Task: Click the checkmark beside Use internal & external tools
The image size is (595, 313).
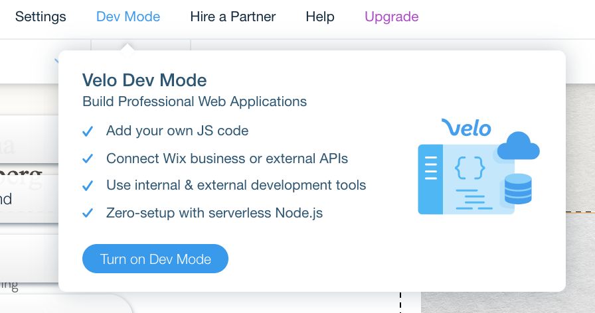Action: pyautogui.click(x=88, y=186)
